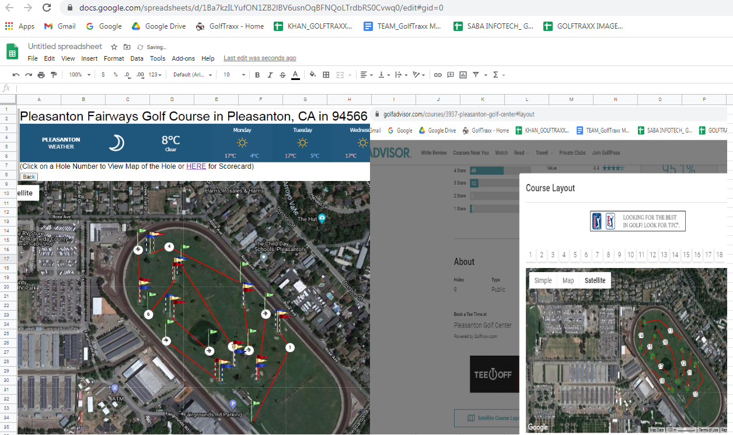This screenshot has width=733, height=435.
Task: Select the Map tab in Course Layout
Action: tap(568, 280)
